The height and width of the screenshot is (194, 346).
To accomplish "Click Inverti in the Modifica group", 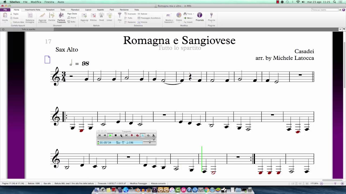I will tap(188, 22).
